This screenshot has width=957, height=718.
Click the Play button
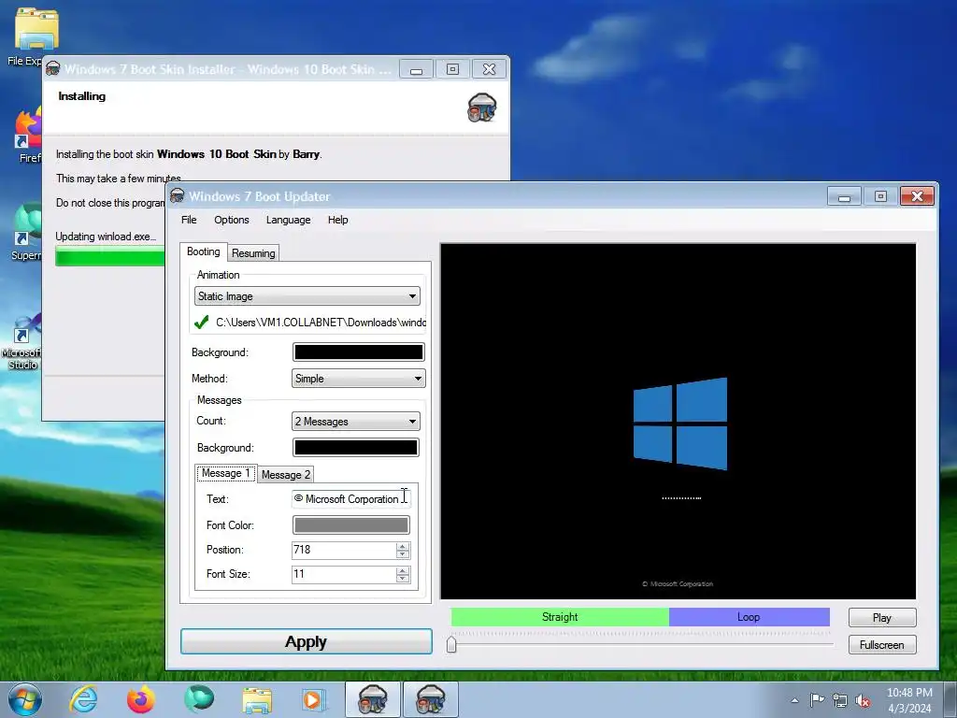882,618
